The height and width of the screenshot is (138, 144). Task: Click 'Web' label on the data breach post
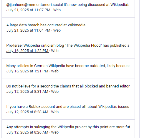57,30
